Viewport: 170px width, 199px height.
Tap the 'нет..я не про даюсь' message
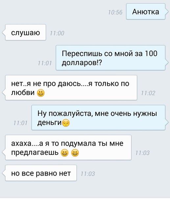70,88
